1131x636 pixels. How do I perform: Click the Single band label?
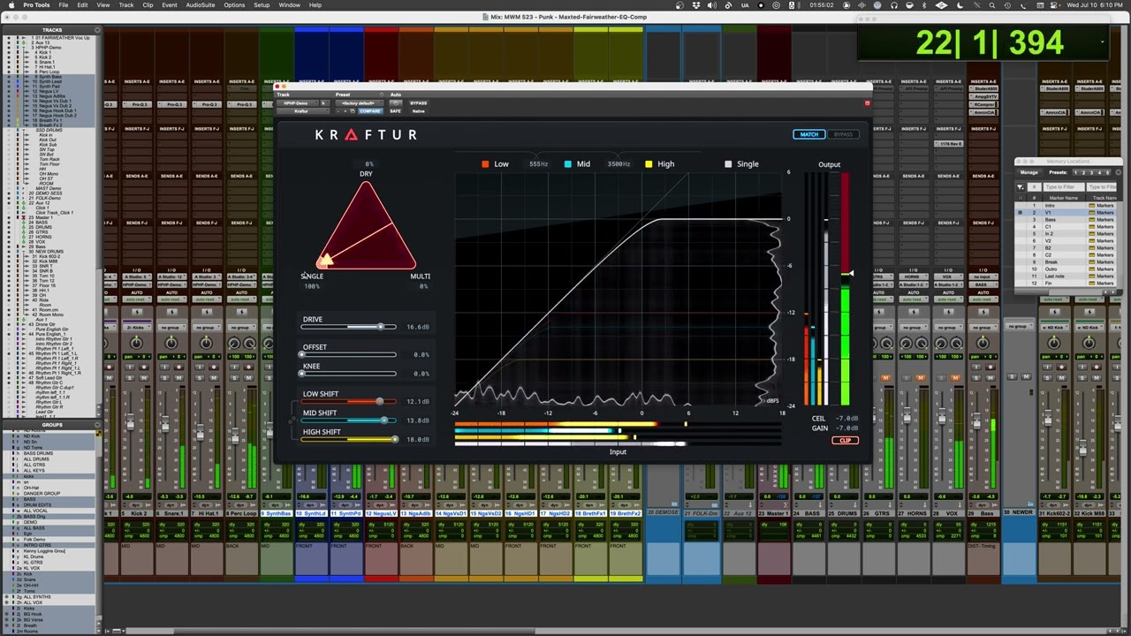point(748,164)
